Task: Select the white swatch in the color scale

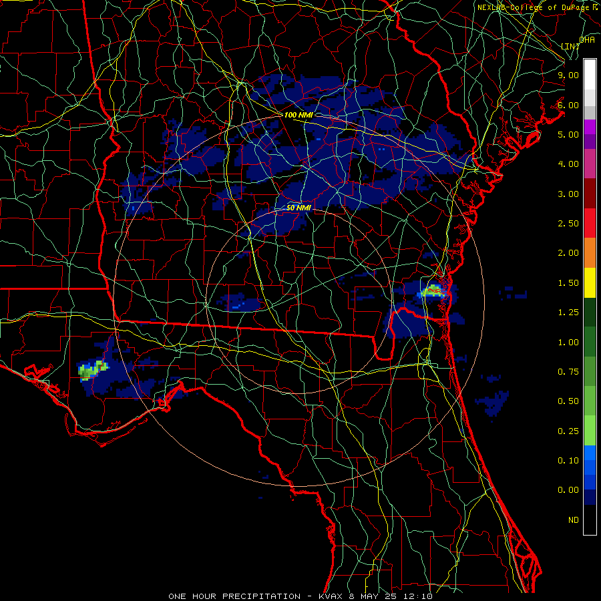Action: point(590,75)
